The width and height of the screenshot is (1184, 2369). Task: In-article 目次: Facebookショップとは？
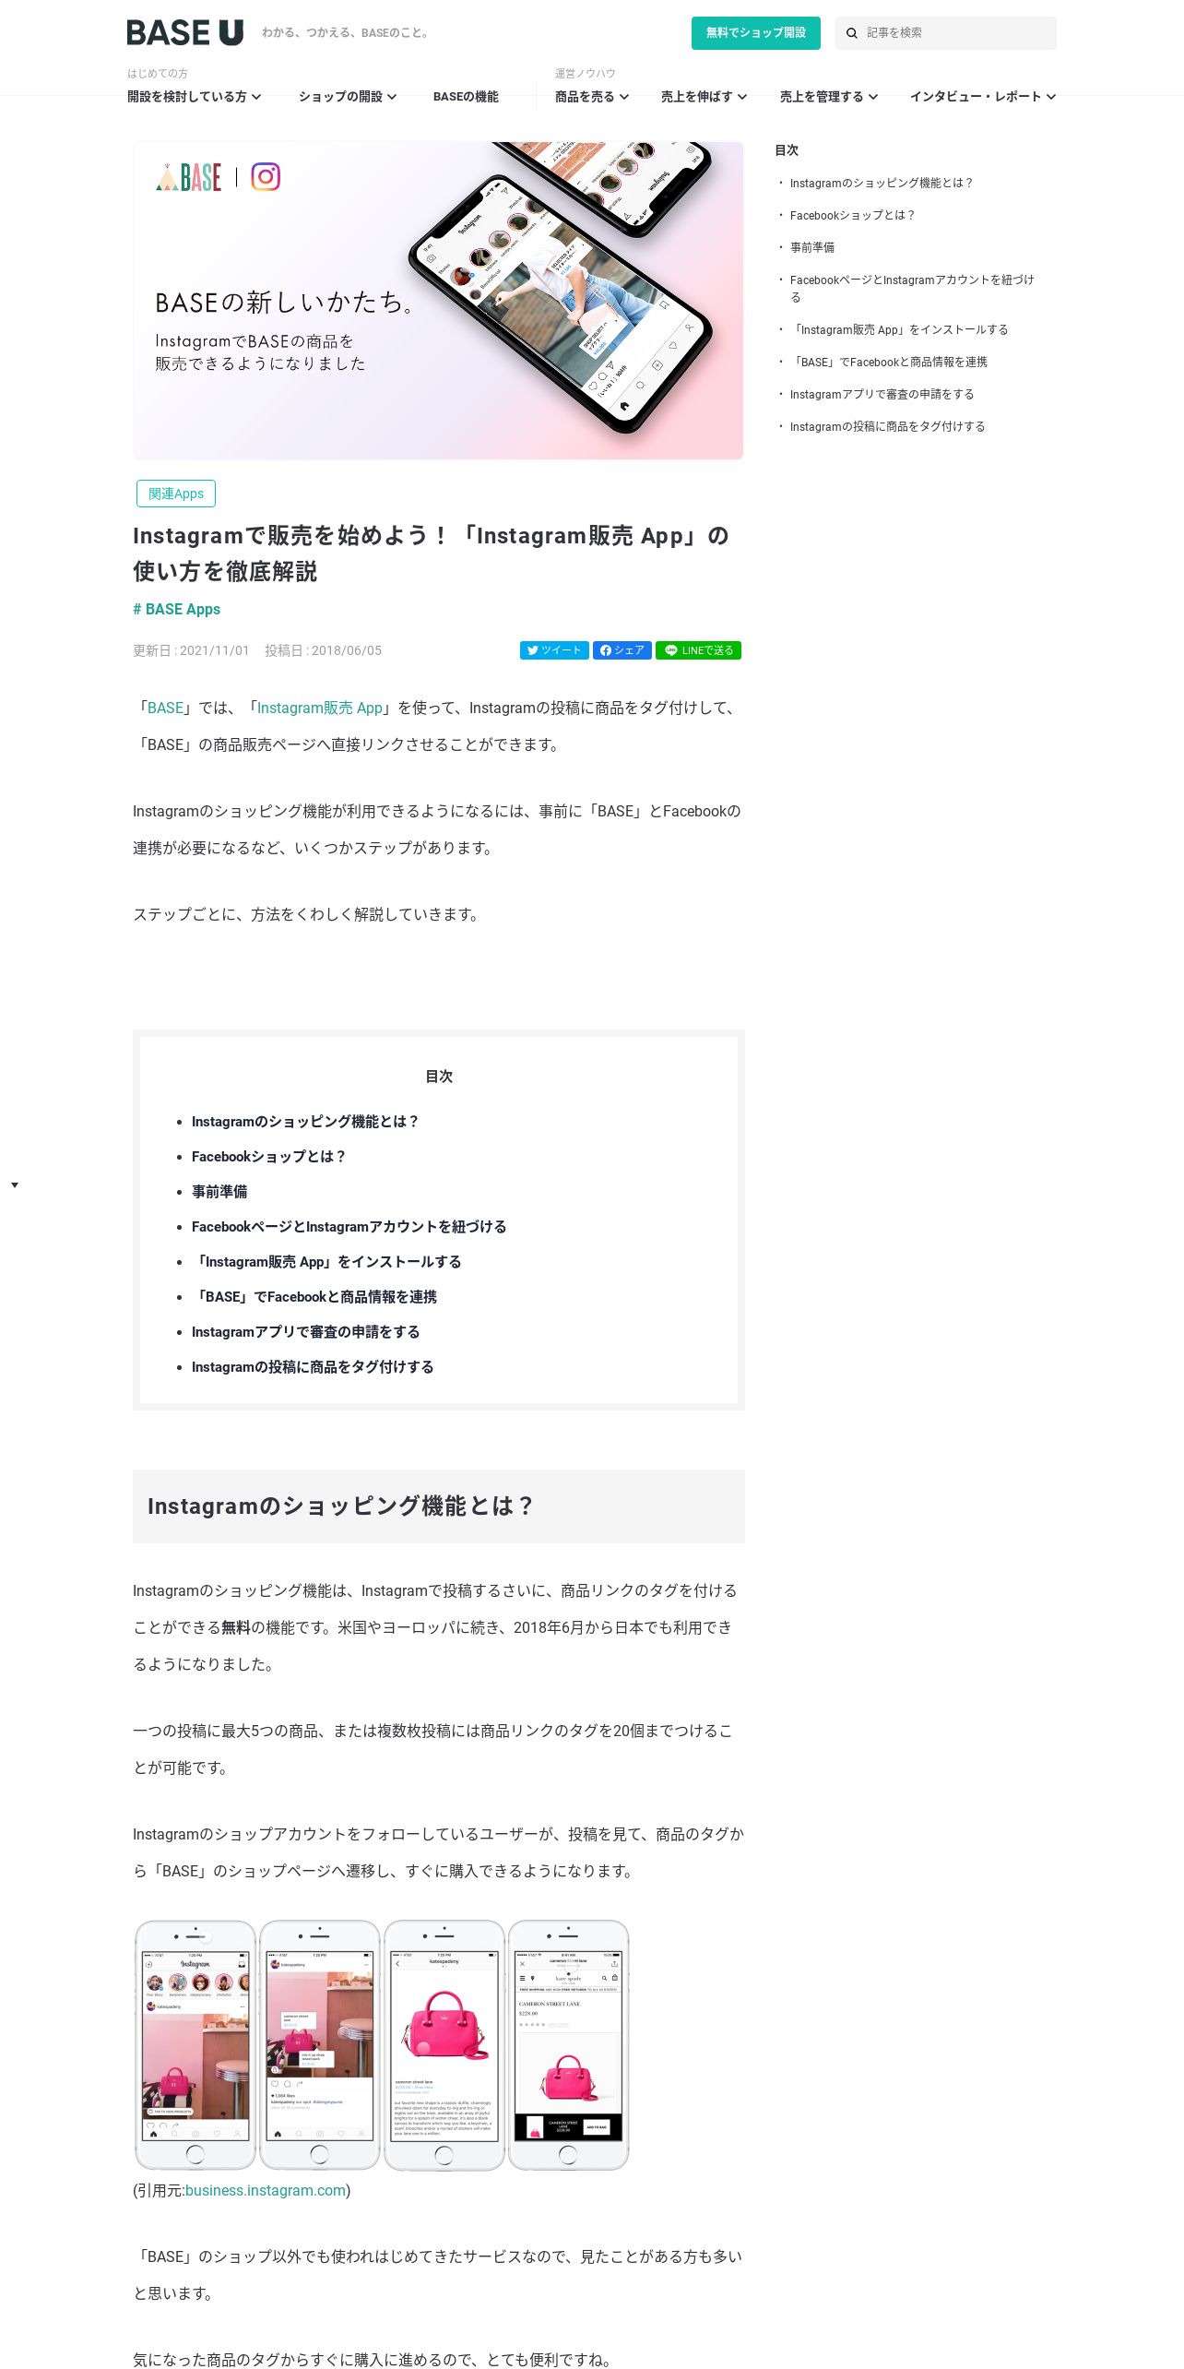[x=268, y=1157]
